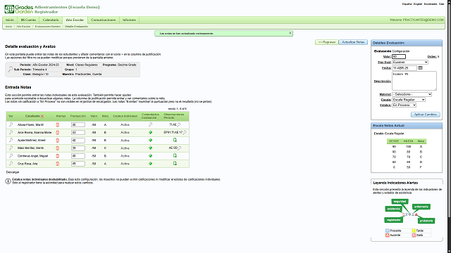Viewport: 451px width, 253px height.
Task: Click Evaluaciones Maestro breadcrumb link
Action: coord(48,27)
